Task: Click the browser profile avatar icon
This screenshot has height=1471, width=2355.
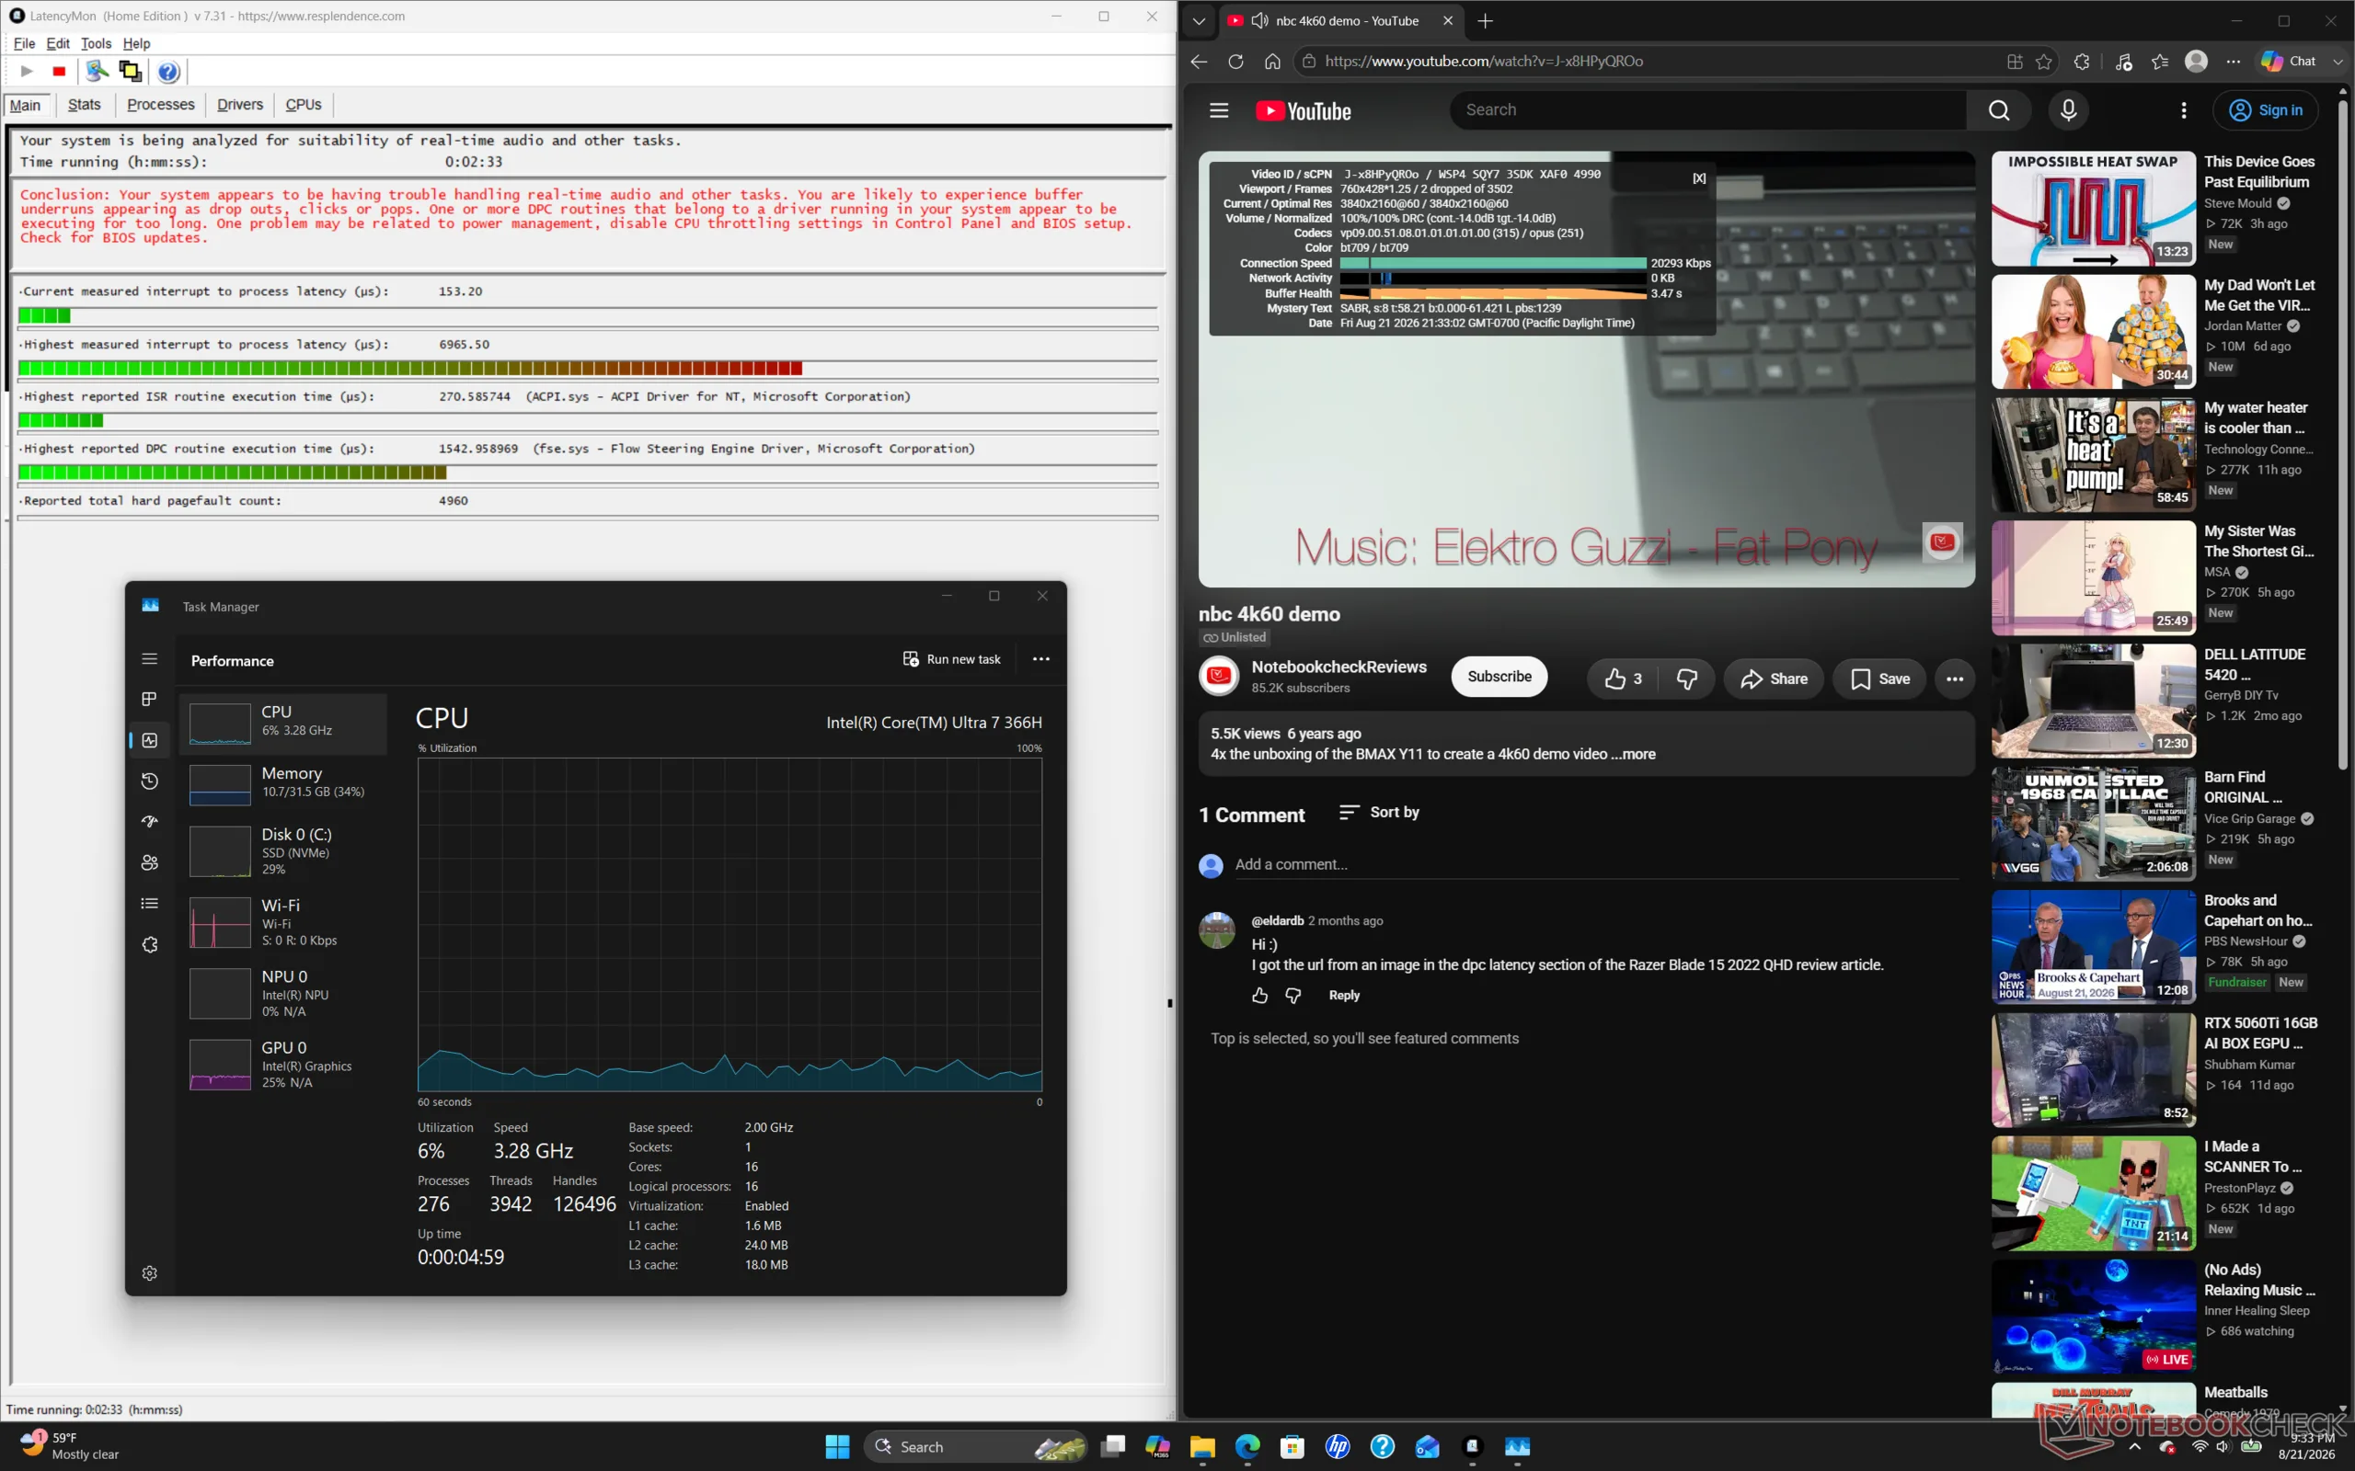Action: [x=2197, y=62]
